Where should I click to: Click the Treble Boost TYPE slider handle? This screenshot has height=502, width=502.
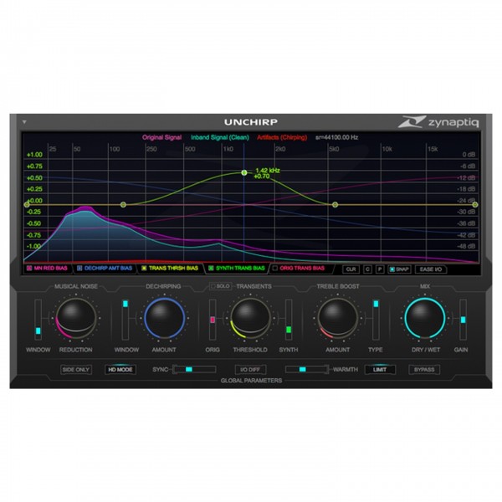(376, 304)
